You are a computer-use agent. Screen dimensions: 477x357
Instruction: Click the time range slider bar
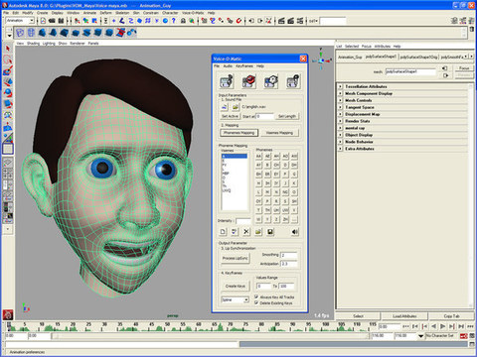point(210,336)
